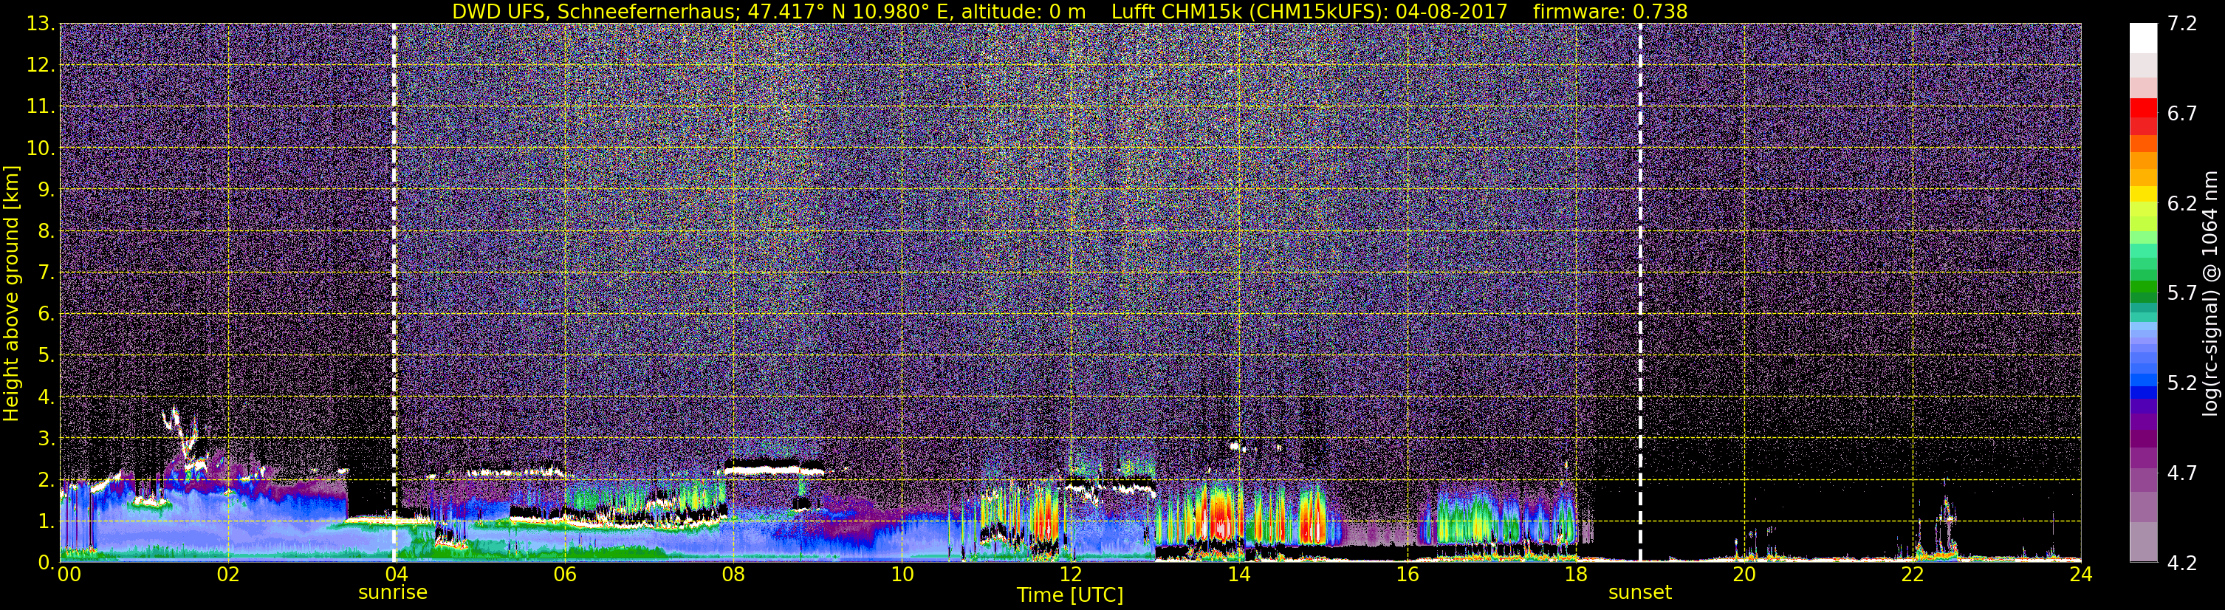Screen dimensions: 2225x610
Task: Click the "7." height axis tick label
Action: pyautogui.click(x=46, y=273)
